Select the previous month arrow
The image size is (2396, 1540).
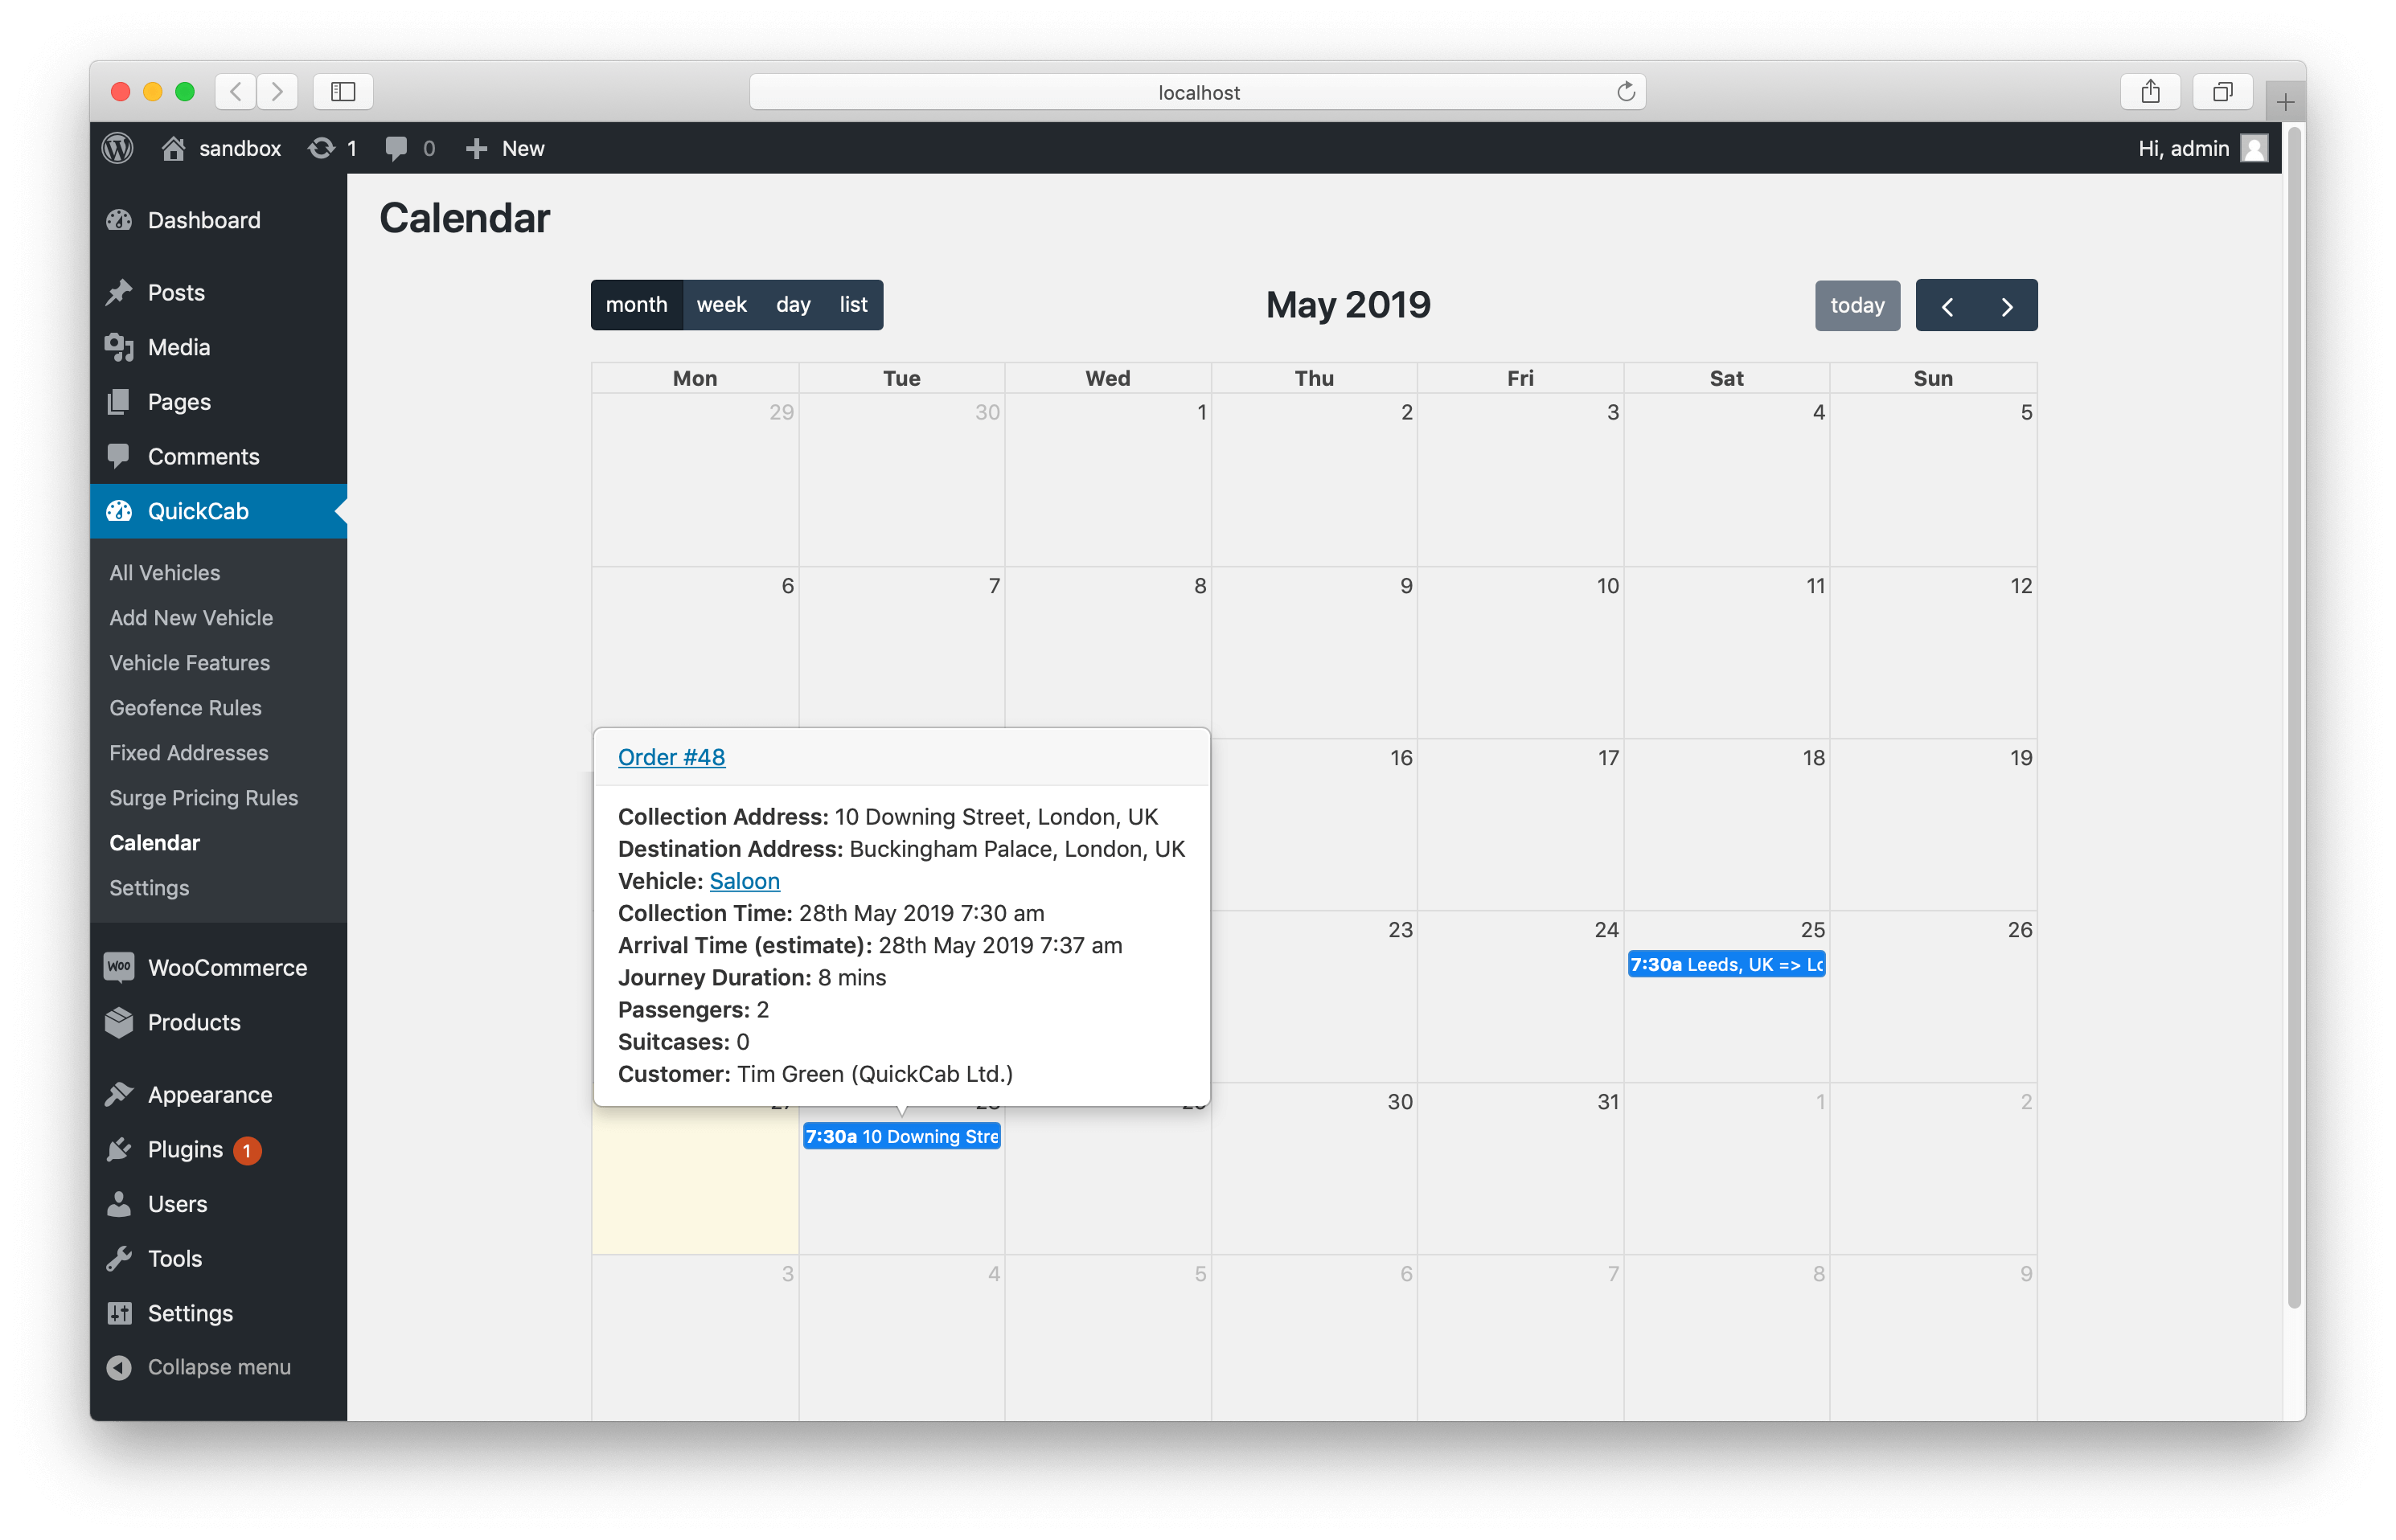tap(1949, 305)
